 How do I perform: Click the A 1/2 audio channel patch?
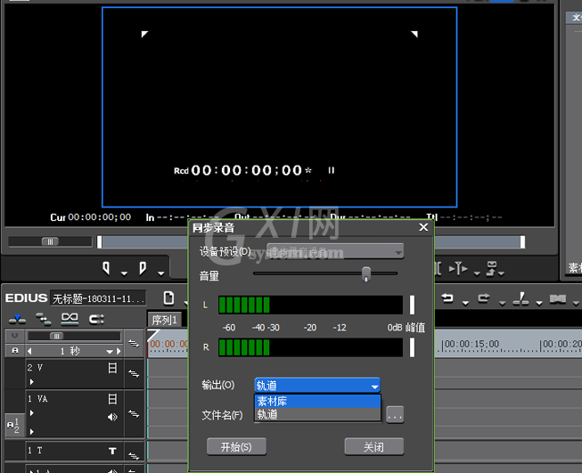coord(14,425)
